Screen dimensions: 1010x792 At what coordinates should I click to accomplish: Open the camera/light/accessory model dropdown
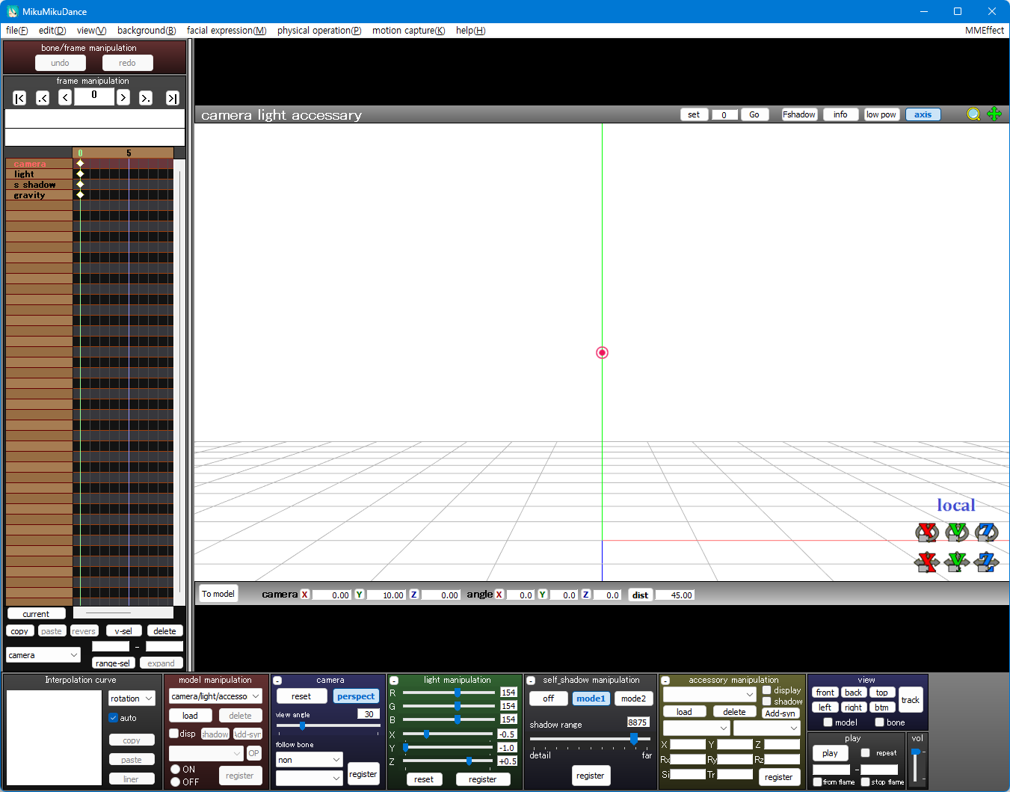[215, 696]
